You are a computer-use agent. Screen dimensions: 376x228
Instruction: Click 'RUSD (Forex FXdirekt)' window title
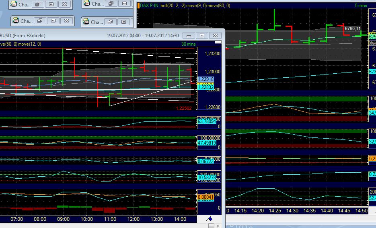(23, 36)
